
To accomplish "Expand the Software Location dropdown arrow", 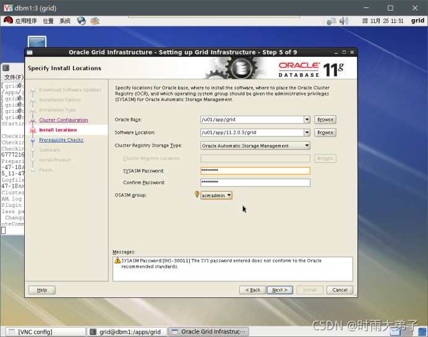I will (x=307, y=133).
